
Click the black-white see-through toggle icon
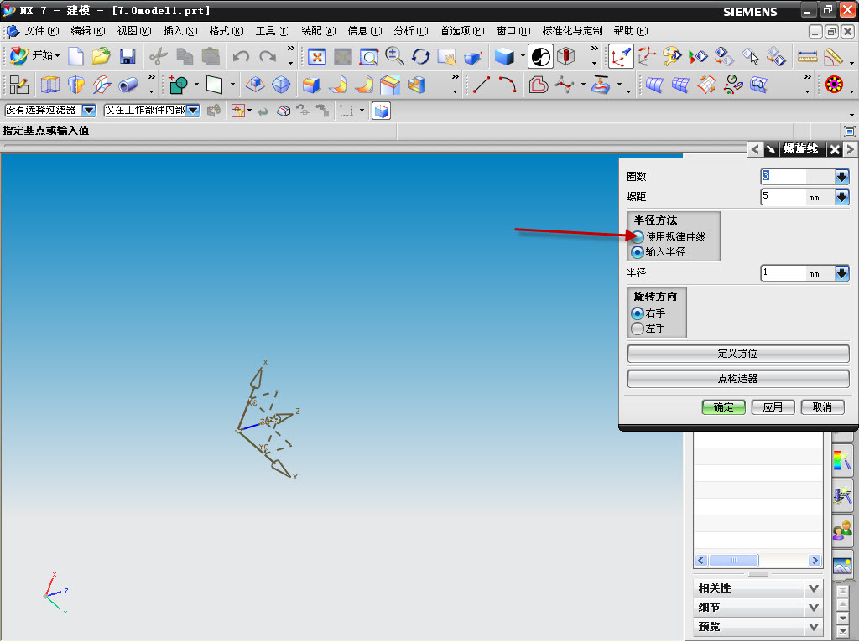(x=540, y=56)
